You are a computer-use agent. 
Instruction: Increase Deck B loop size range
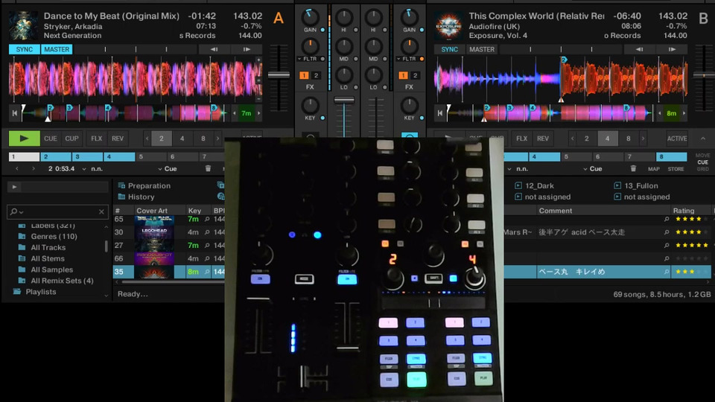643,138
